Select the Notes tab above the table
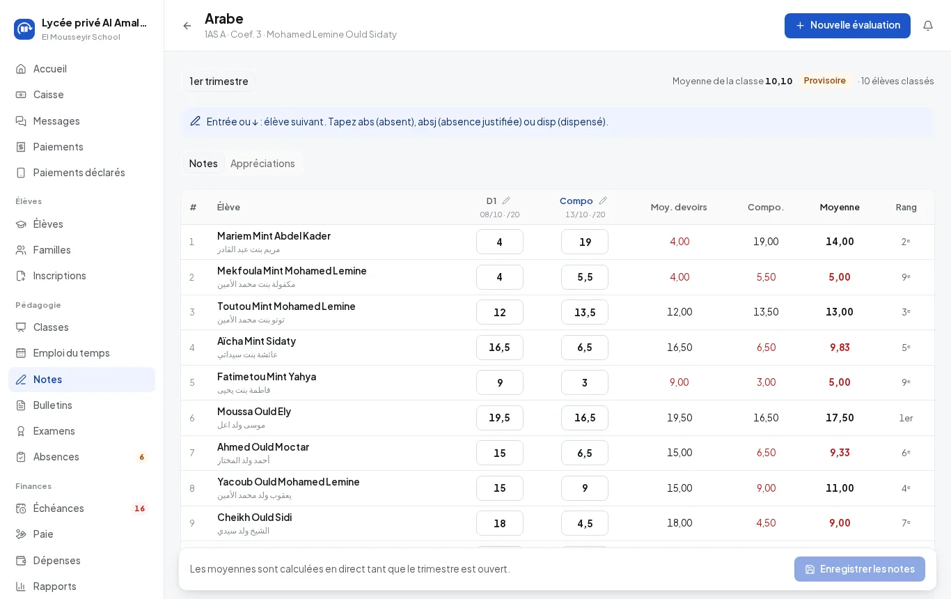The image size is (951, 599). point(203,164)
